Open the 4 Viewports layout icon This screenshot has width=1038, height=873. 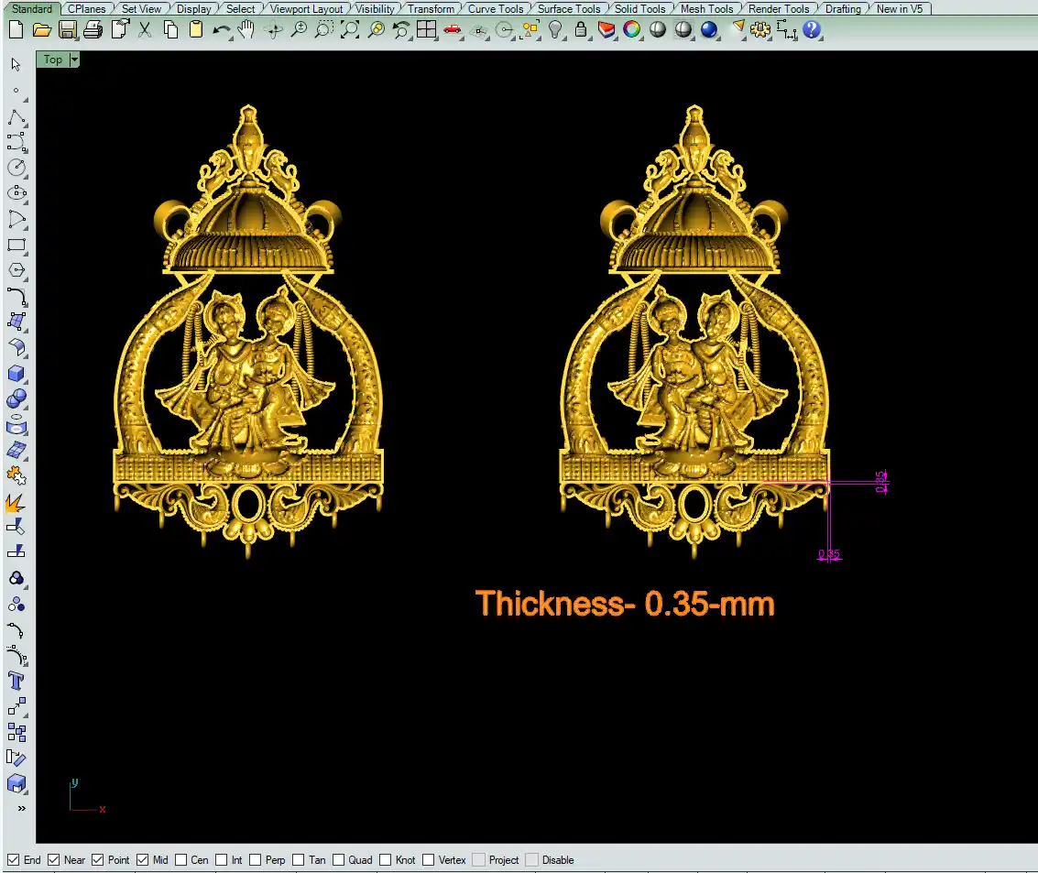426,29
